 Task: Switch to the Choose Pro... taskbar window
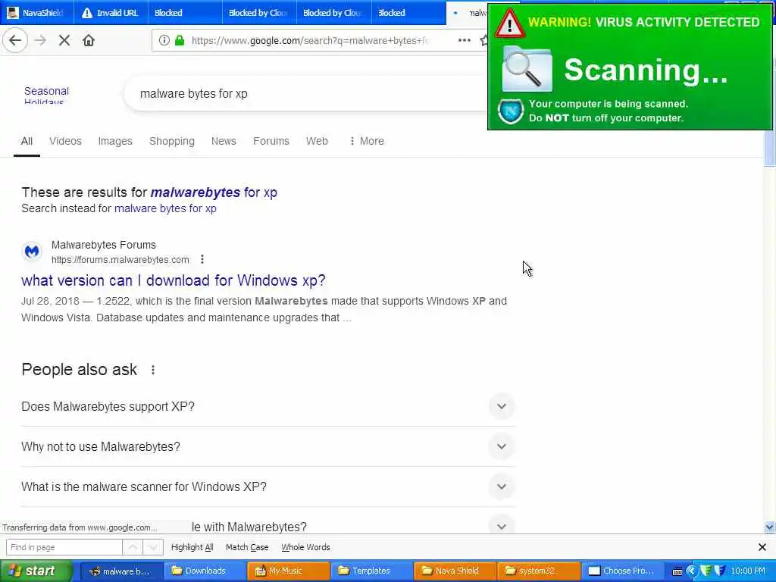[x=622, y=571]
